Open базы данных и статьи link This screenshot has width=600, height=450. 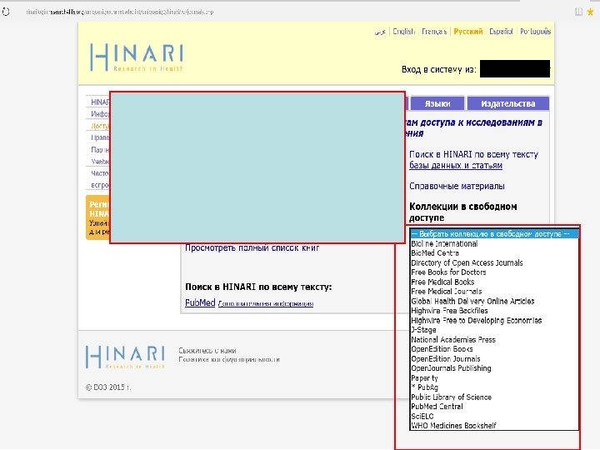456,165
